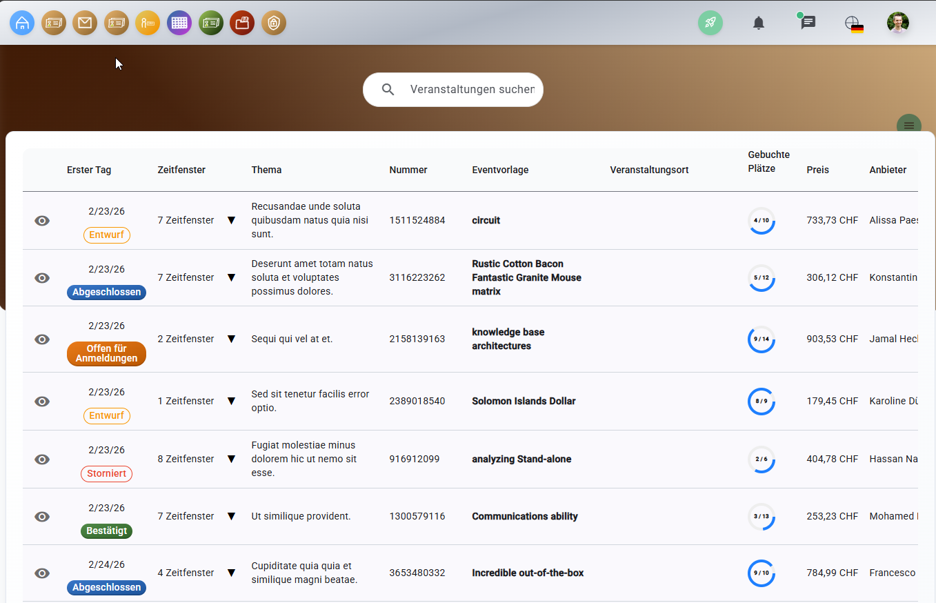The image size is (936, 603).
Task: Click eye icon for Solomon Islands Dollar row
Action: coord(42,402)
